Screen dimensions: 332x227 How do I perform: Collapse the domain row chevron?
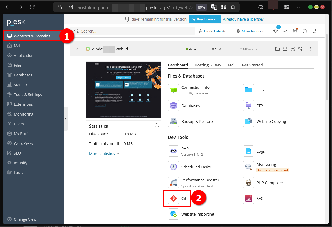pyautogui.click(x=78, y=49)
